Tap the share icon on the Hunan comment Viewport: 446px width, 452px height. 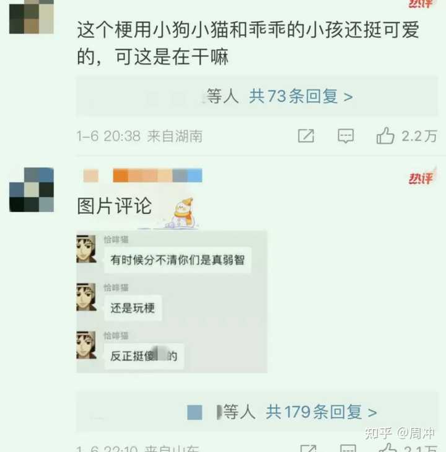[306, 136]
